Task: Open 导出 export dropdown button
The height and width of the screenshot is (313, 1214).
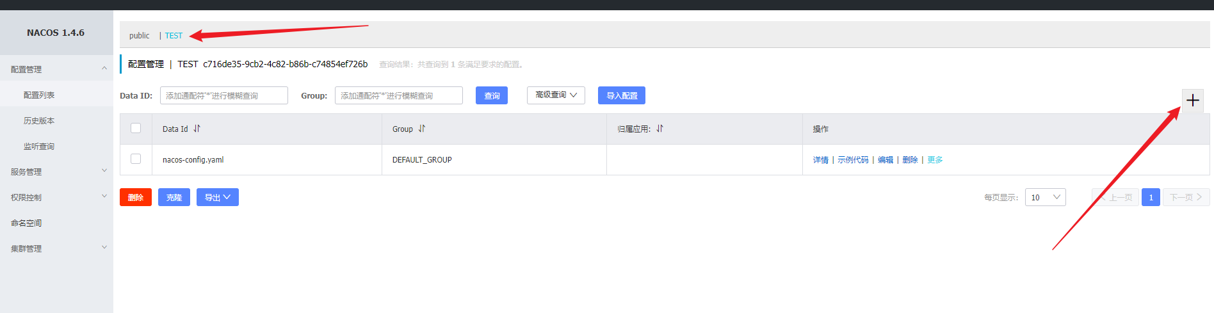Action: tap(217, 197)
